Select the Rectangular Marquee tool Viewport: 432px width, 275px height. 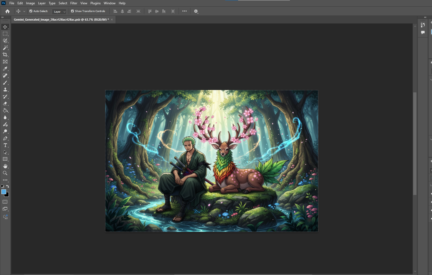coord(5,34)
